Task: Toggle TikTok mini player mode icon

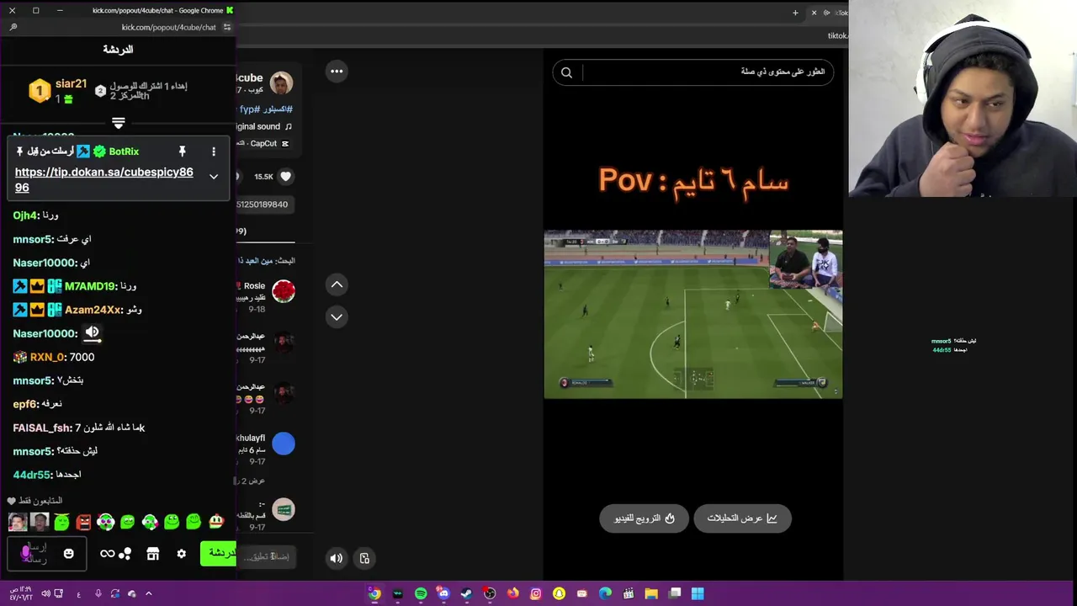Action: (x=364, y=558)
